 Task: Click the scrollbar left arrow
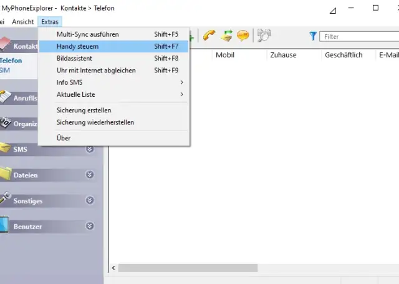click(113, 268)
